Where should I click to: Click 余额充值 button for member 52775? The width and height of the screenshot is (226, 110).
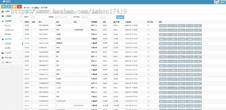click(x=182, y=92)
